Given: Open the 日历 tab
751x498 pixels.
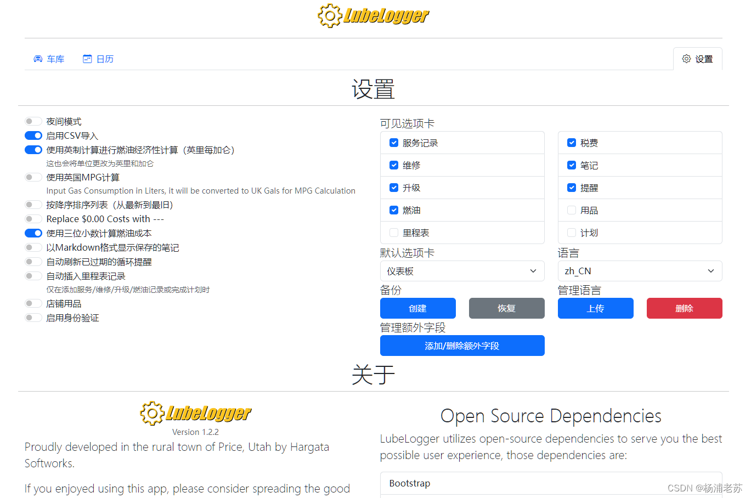Looking at the screenshot, I should pos(98,59).
